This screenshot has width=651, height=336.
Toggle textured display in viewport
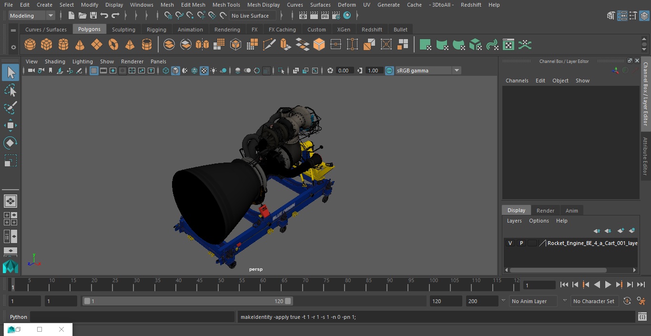(204, 71)
